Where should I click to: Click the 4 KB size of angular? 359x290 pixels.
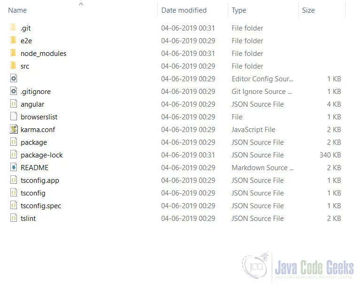334,104
